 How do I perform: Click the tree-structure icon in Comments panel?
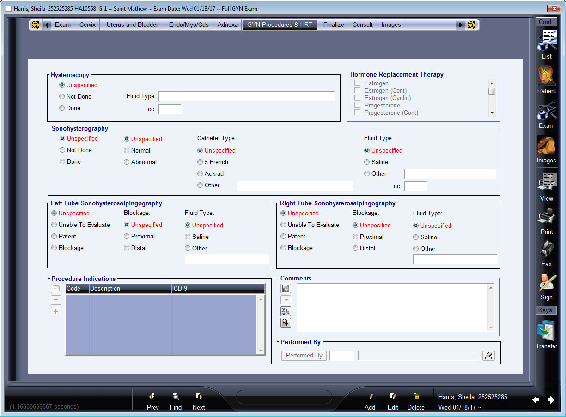click(286, 311)
